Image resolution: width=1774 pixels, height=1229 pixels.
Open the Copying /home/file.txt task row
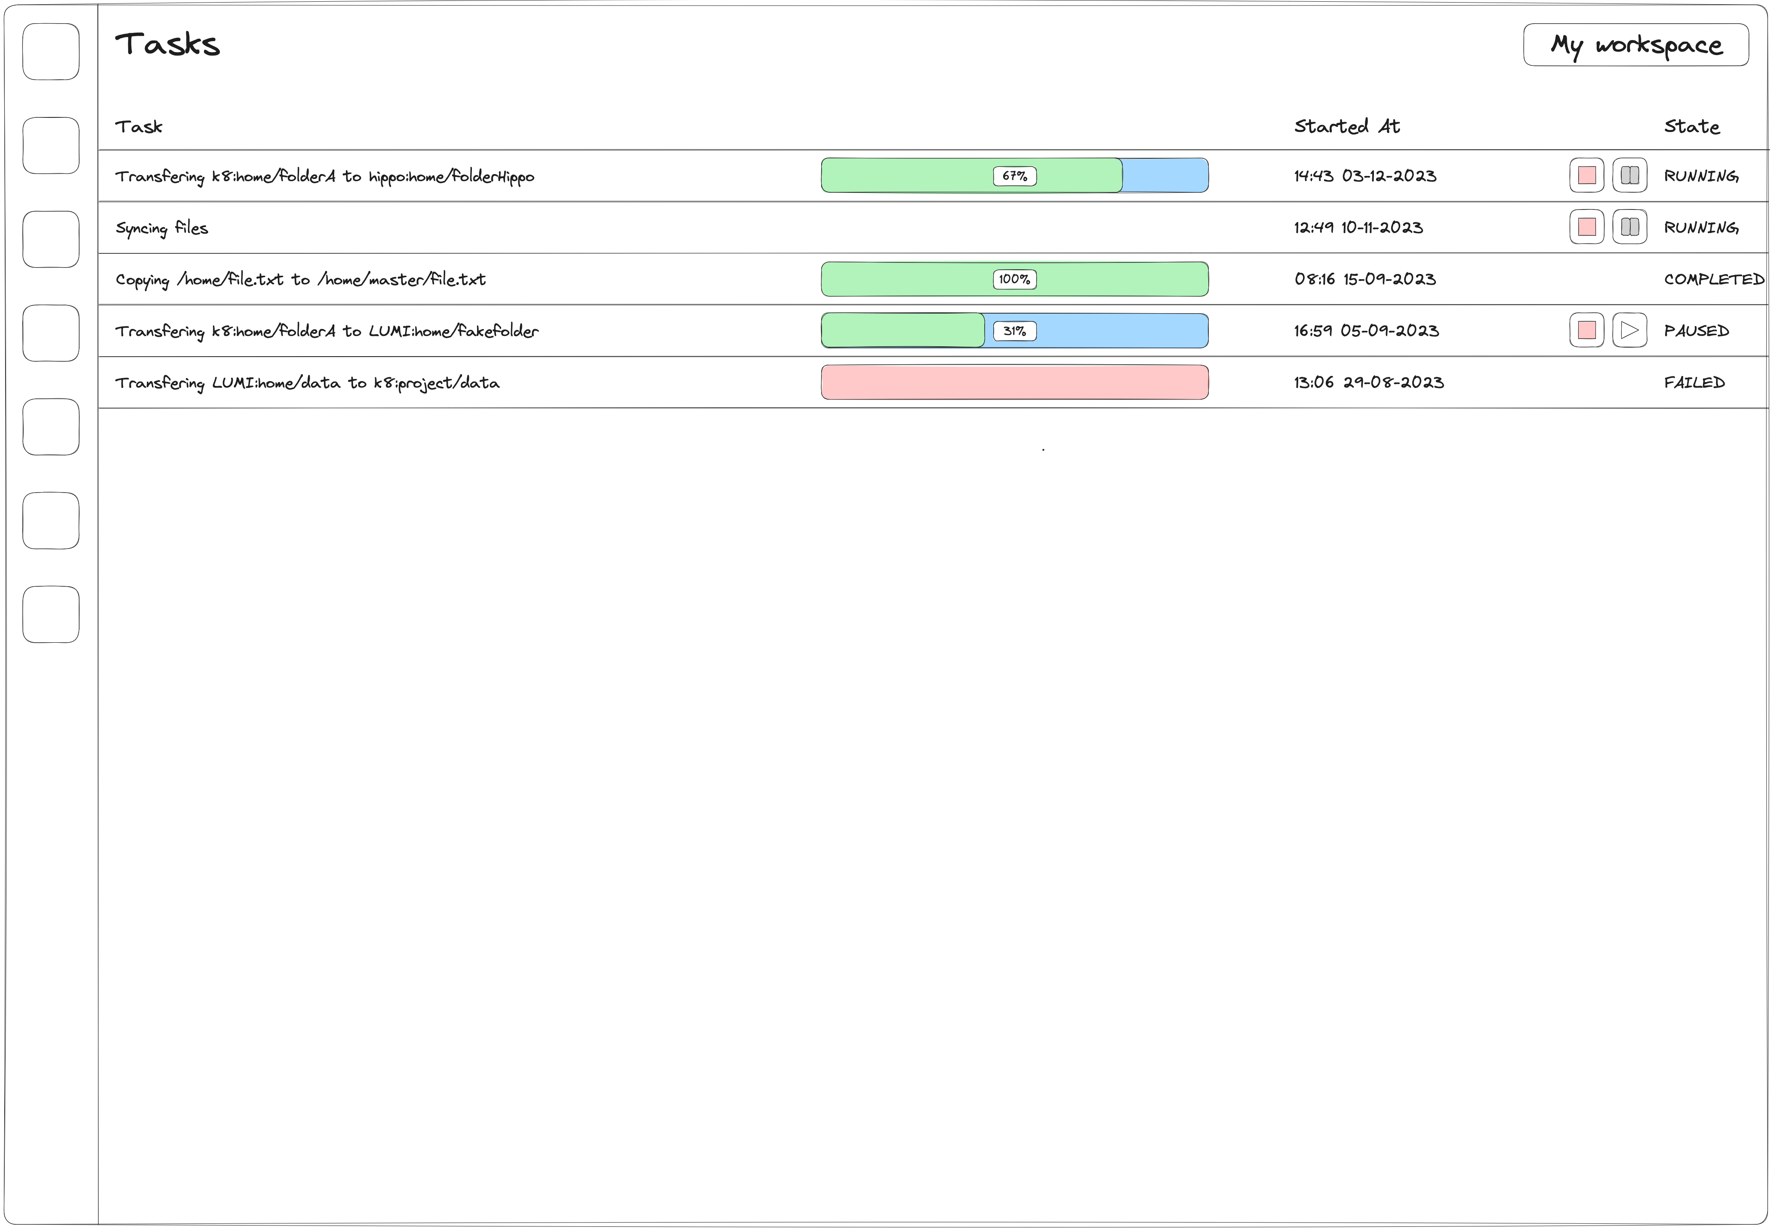coord(300,280)
